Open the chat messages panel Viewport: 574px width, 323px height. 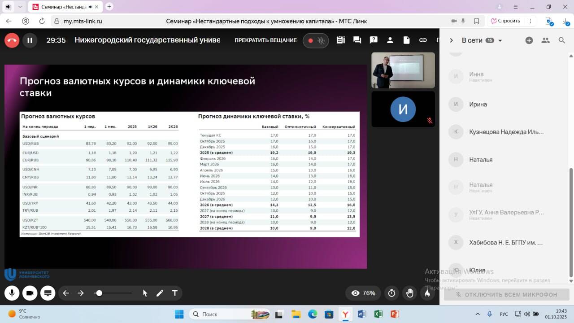(x=357, y=40)
